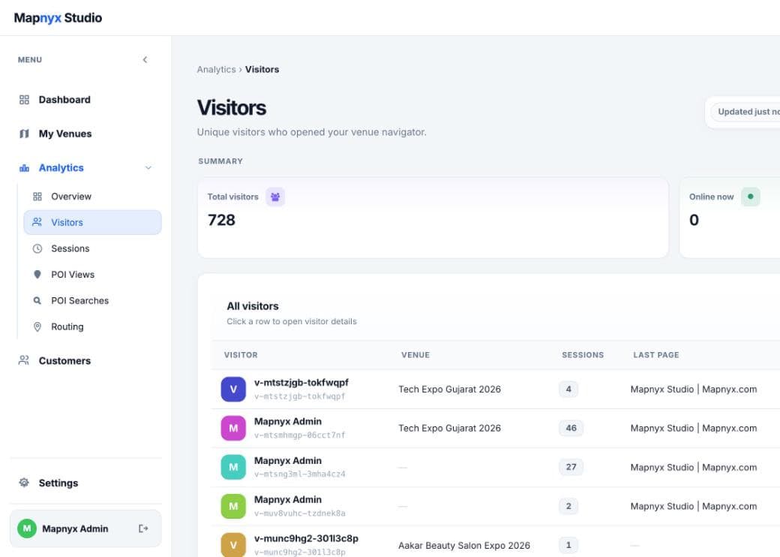
Task: Click the Visitors people icon in the sidebar
Action: tap(37, 222)
